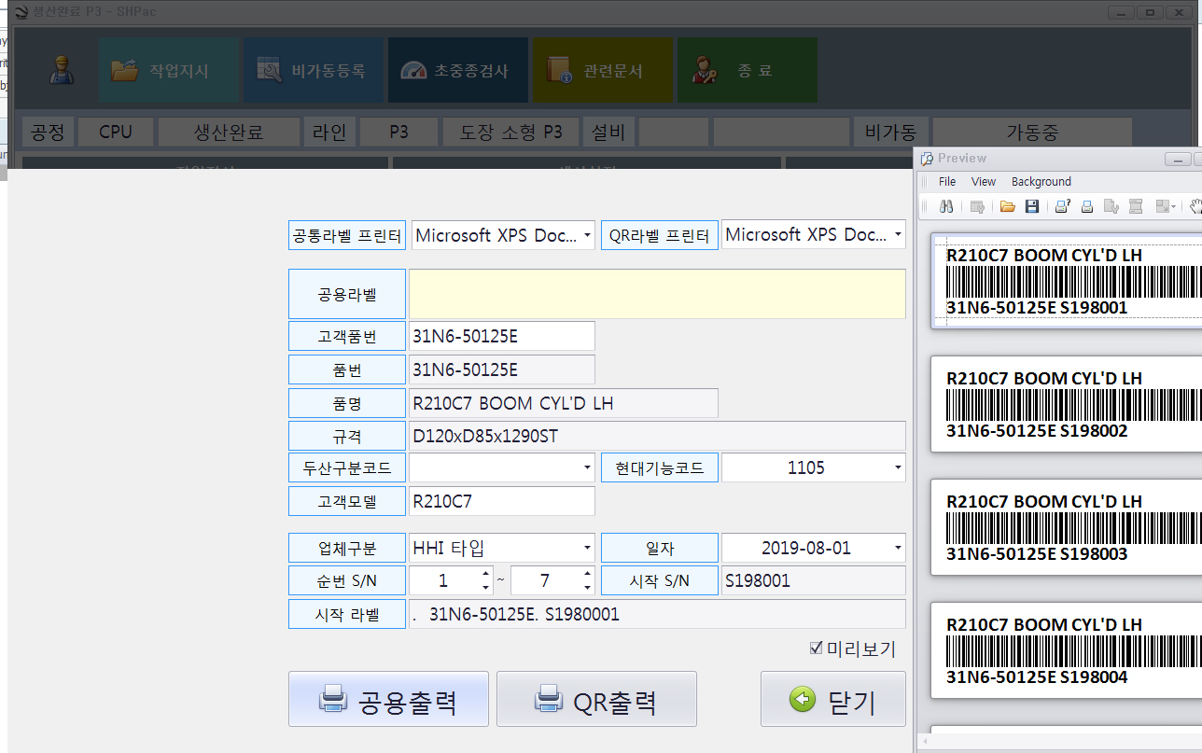Click the 시작 S/N field S198001
Viewport: 1202px width, 753px height.
[814, 580]
